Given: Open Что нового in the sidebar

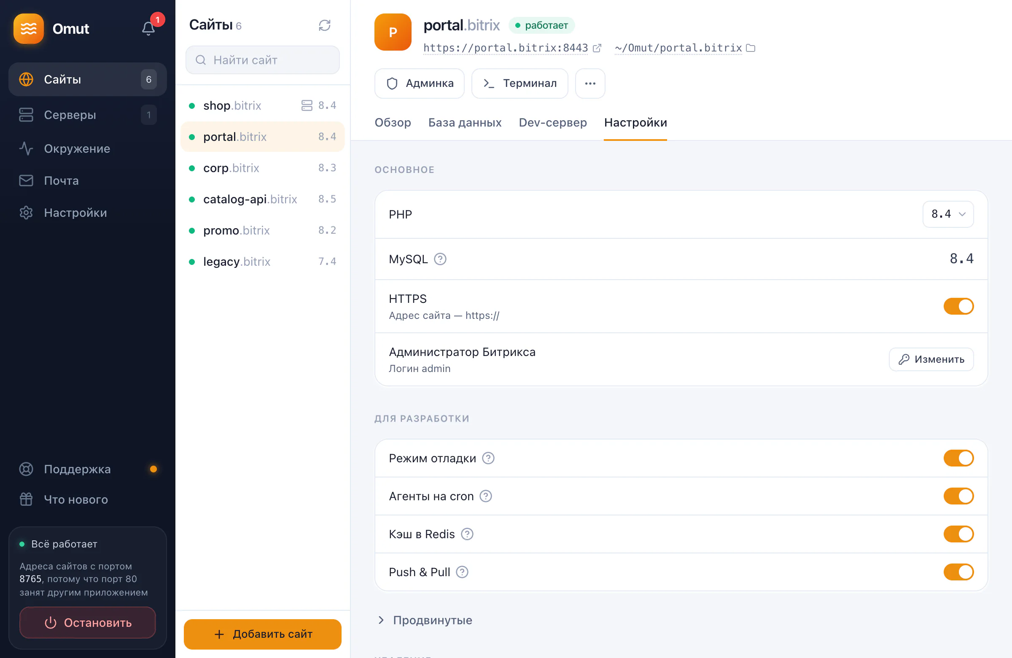Looking at the screenshot, I should pyautogui.click(x=87, y=499).
